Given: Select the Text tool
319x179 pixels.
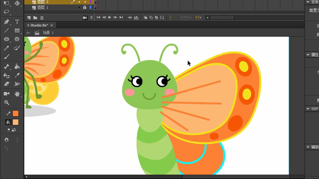Looking at the screenshot, I should 17,22.
